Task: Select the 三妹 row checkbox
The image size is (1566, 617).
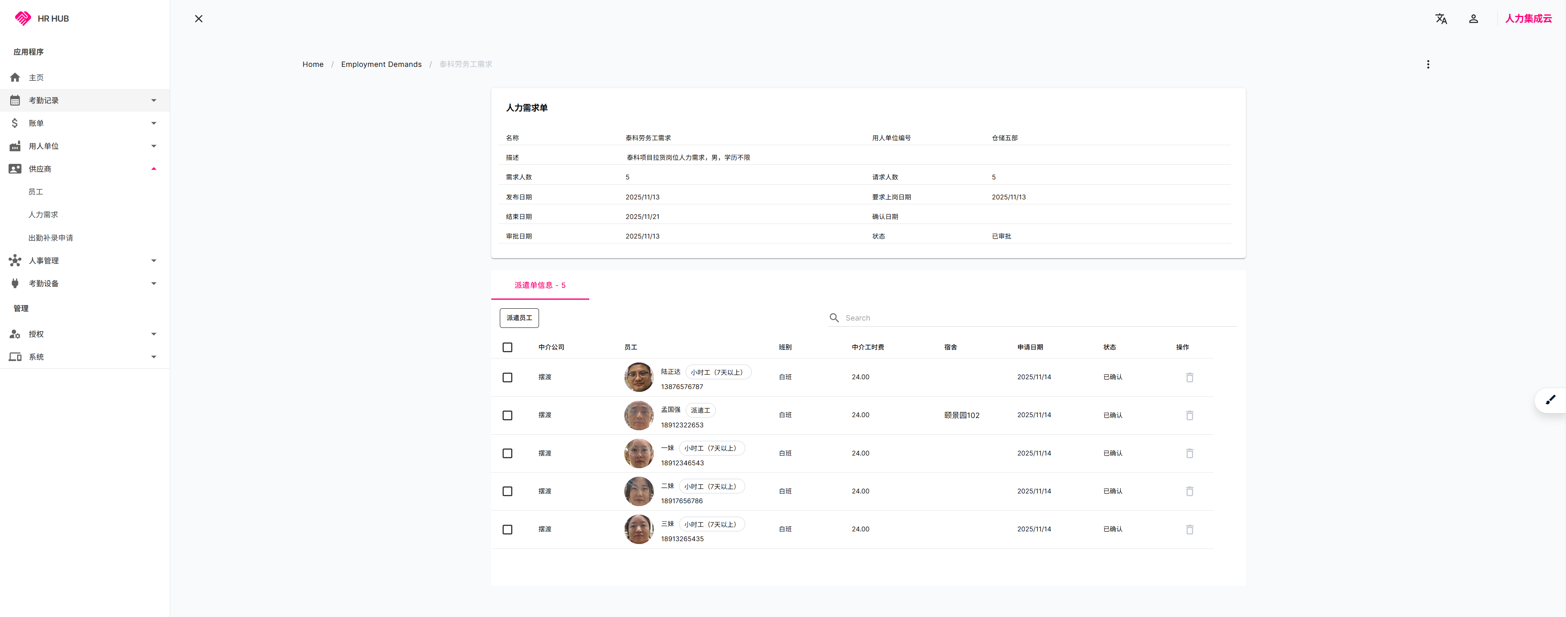Action: pyautogui.click(x=507, y=530)
